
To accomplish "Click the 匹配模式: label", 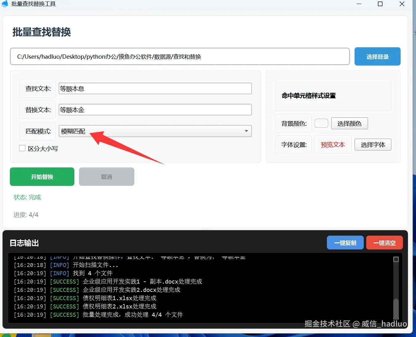I will tap(38, 131).
